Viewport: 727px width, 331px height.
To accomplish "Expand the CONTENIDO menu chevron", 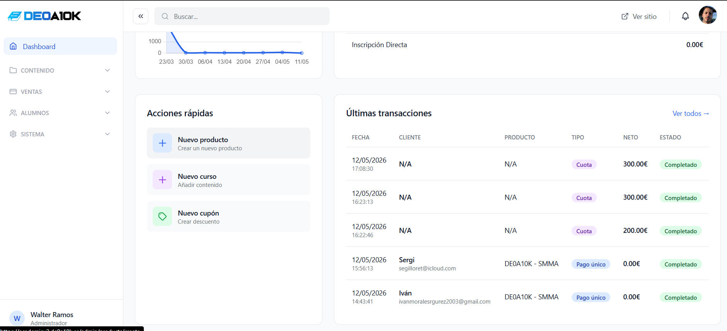I will 107,70.
